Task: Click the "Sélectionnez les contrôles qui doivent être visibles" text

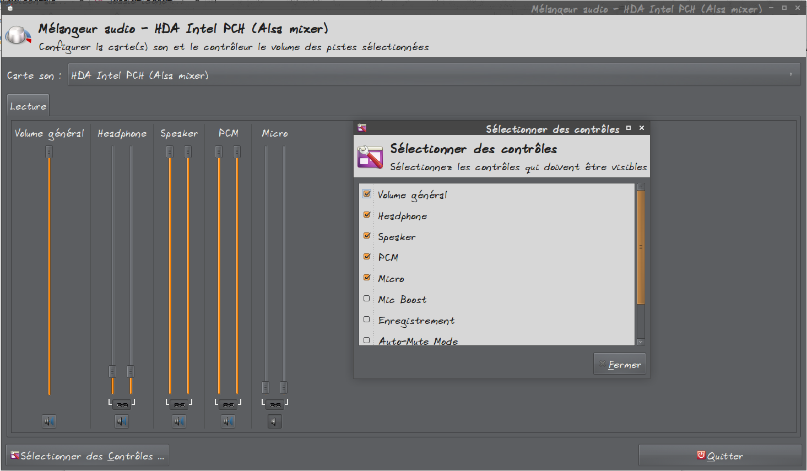Action: (518, 167)
